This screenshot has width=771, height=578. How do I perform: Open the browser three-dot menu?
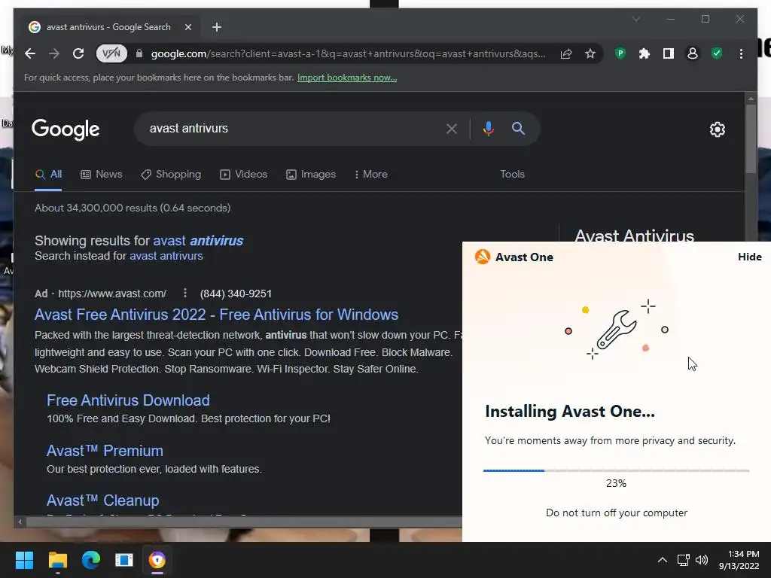(x=741, y=53)
